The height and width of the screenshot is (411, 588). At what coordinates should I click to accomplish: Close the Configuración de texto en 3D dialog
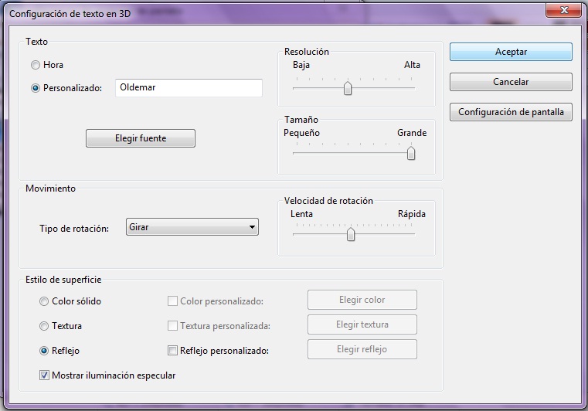point(563,10)
